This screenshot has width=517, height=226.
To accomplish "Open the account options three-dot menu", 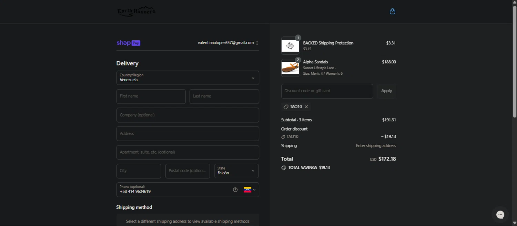I will 257,43.
